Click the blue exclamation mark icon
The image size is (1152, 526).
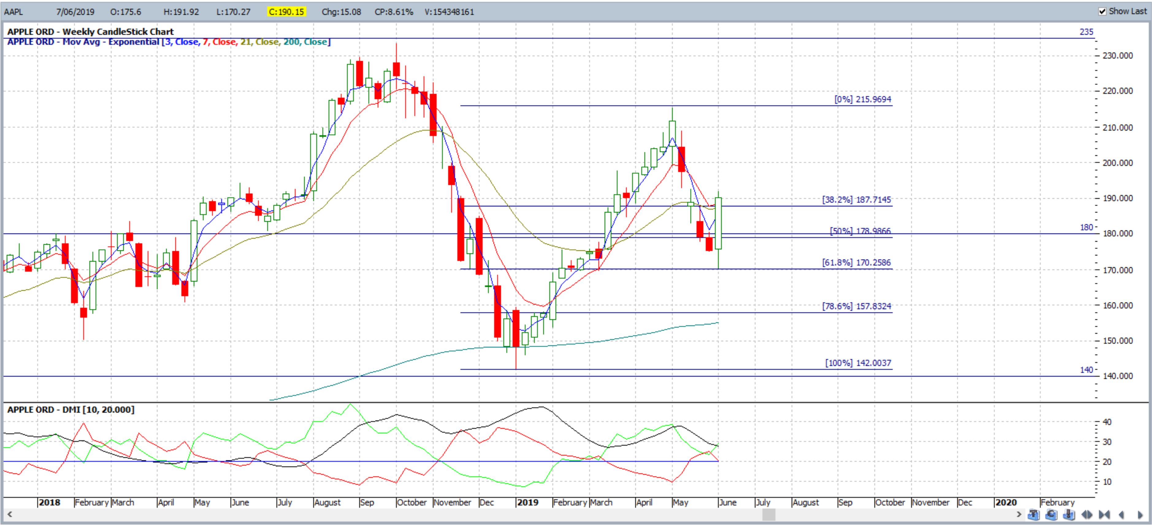coord(1069,514)
